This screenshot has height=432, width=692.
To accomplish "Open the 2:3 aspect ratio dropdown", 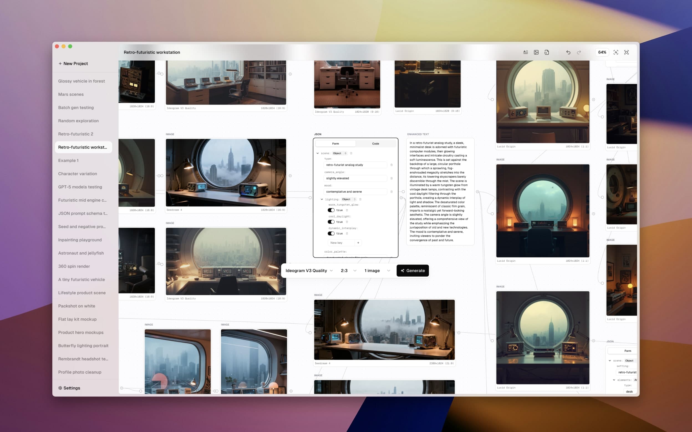I will [348, 271].
